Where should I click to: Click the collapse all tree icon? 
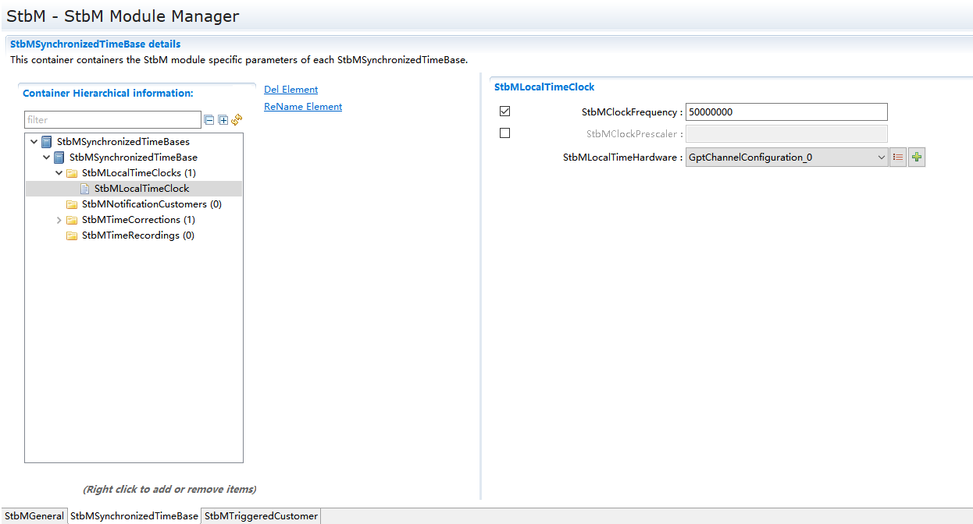(x=208, y=120)
